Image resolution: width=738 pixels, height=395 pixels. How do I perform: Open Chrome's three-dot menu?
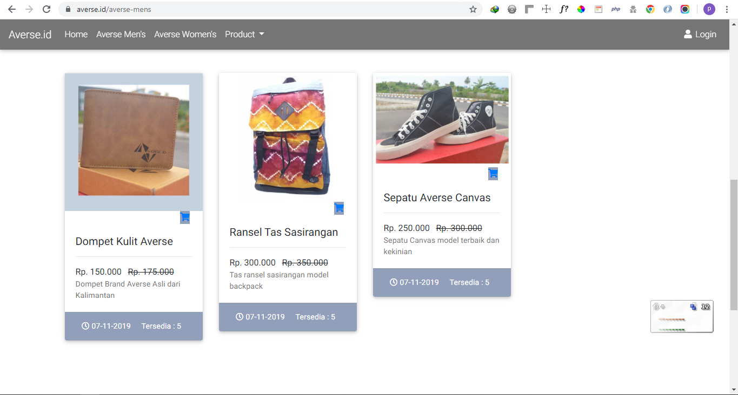click(x=727, y=9)
